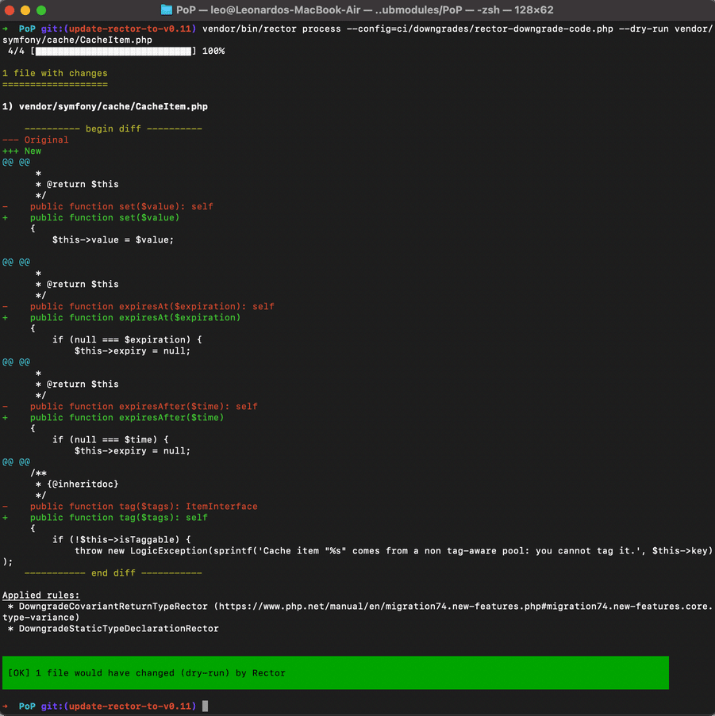Click the folder icon in the title bar
The image size is (715, 716).
point(167,10)
